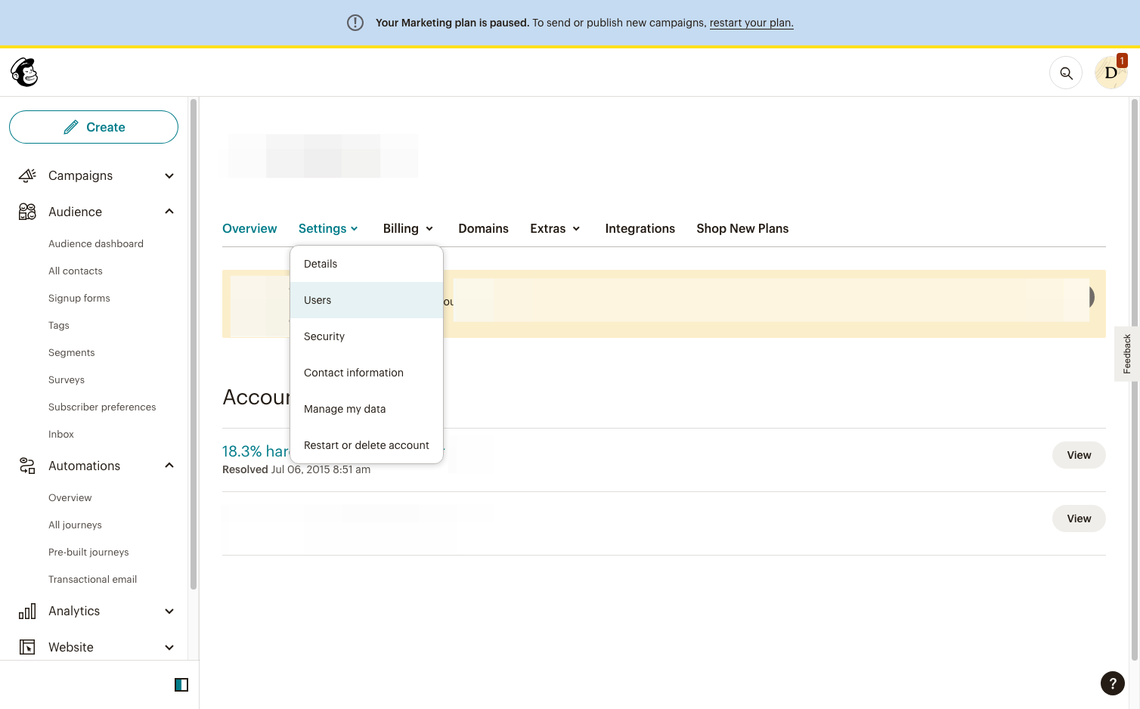Viewport: 1140px width, 709px height.
Task: Open the Integrations tab
Action: [x=640, y=228]
